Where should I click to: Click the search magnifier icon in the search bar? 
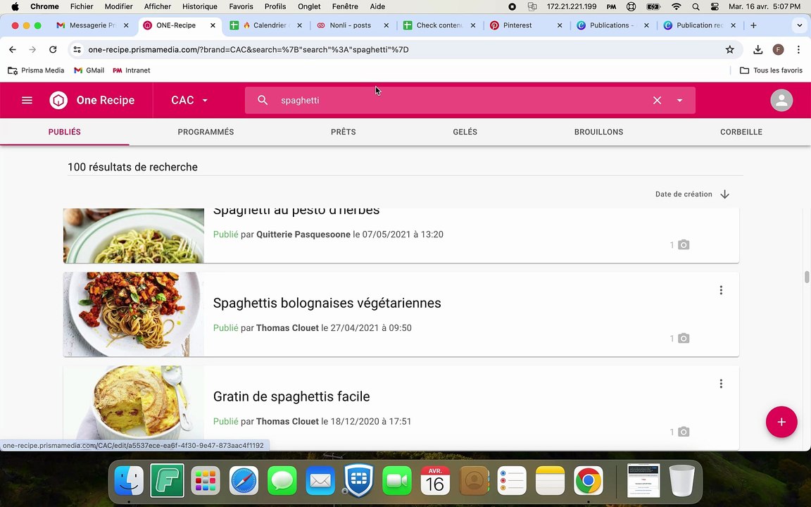tap(263, 101)
